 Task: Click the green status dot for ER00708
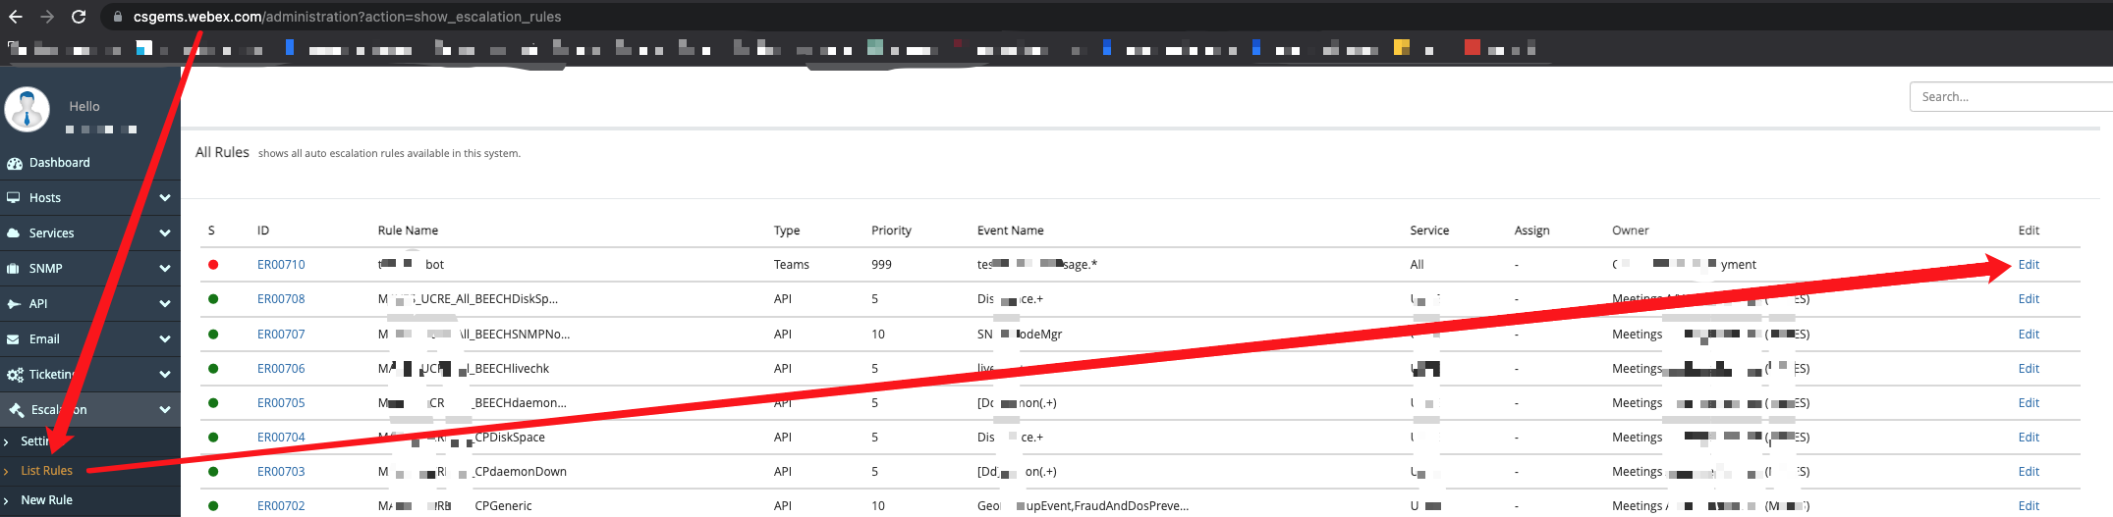coord(213,299)
